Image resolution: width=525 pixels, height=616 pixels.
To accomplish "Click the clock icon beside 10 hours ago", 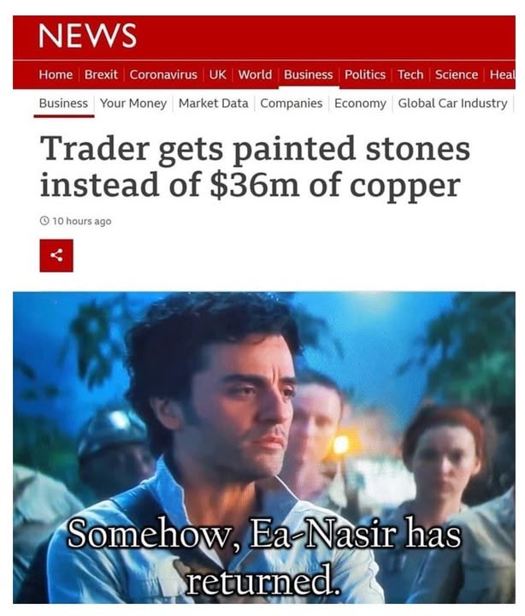I will click(44, 221).
